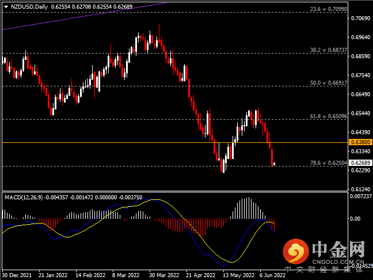Select the orange 0.63800 price label
373x280 pixels.
tap(360, 142)
